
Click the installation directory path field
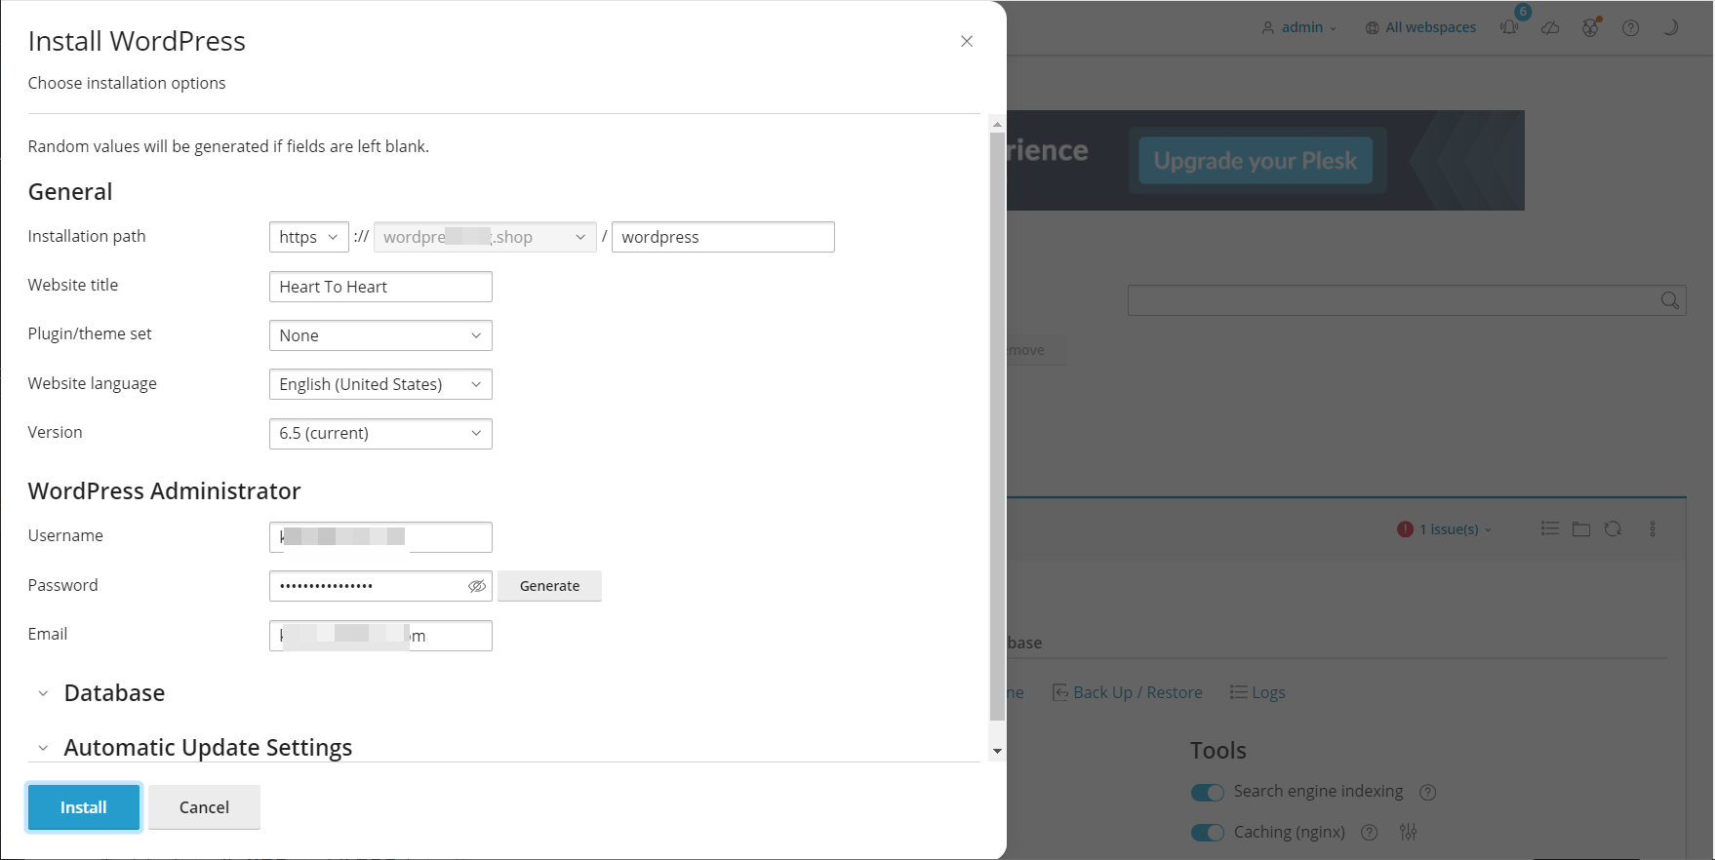pos(723,237)
